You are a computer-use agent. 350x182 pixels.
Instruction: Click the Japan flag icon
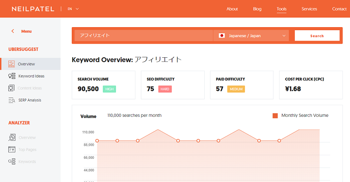tap(222, 35)
